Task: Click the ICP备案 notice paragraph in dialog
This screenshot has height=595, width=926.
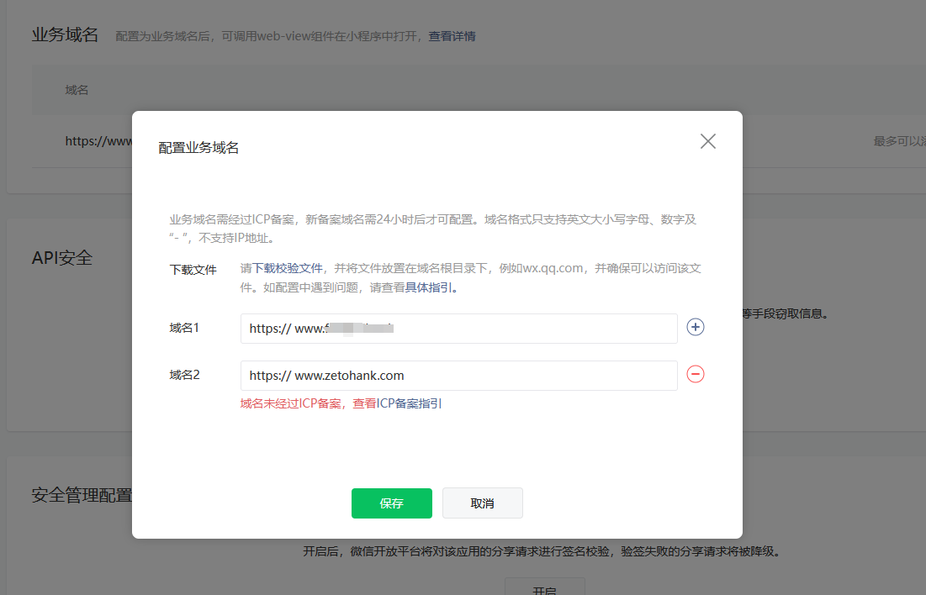Action: (x=433, y=229)
